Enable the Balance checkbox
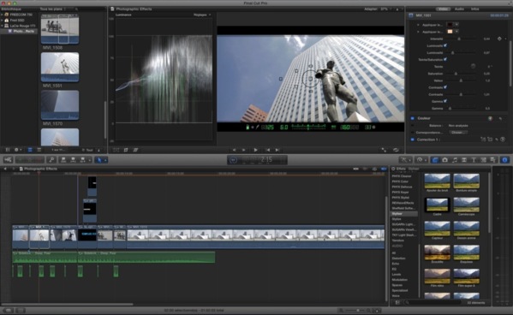This screenshot has height=315, width=513. tap(412, 125)
